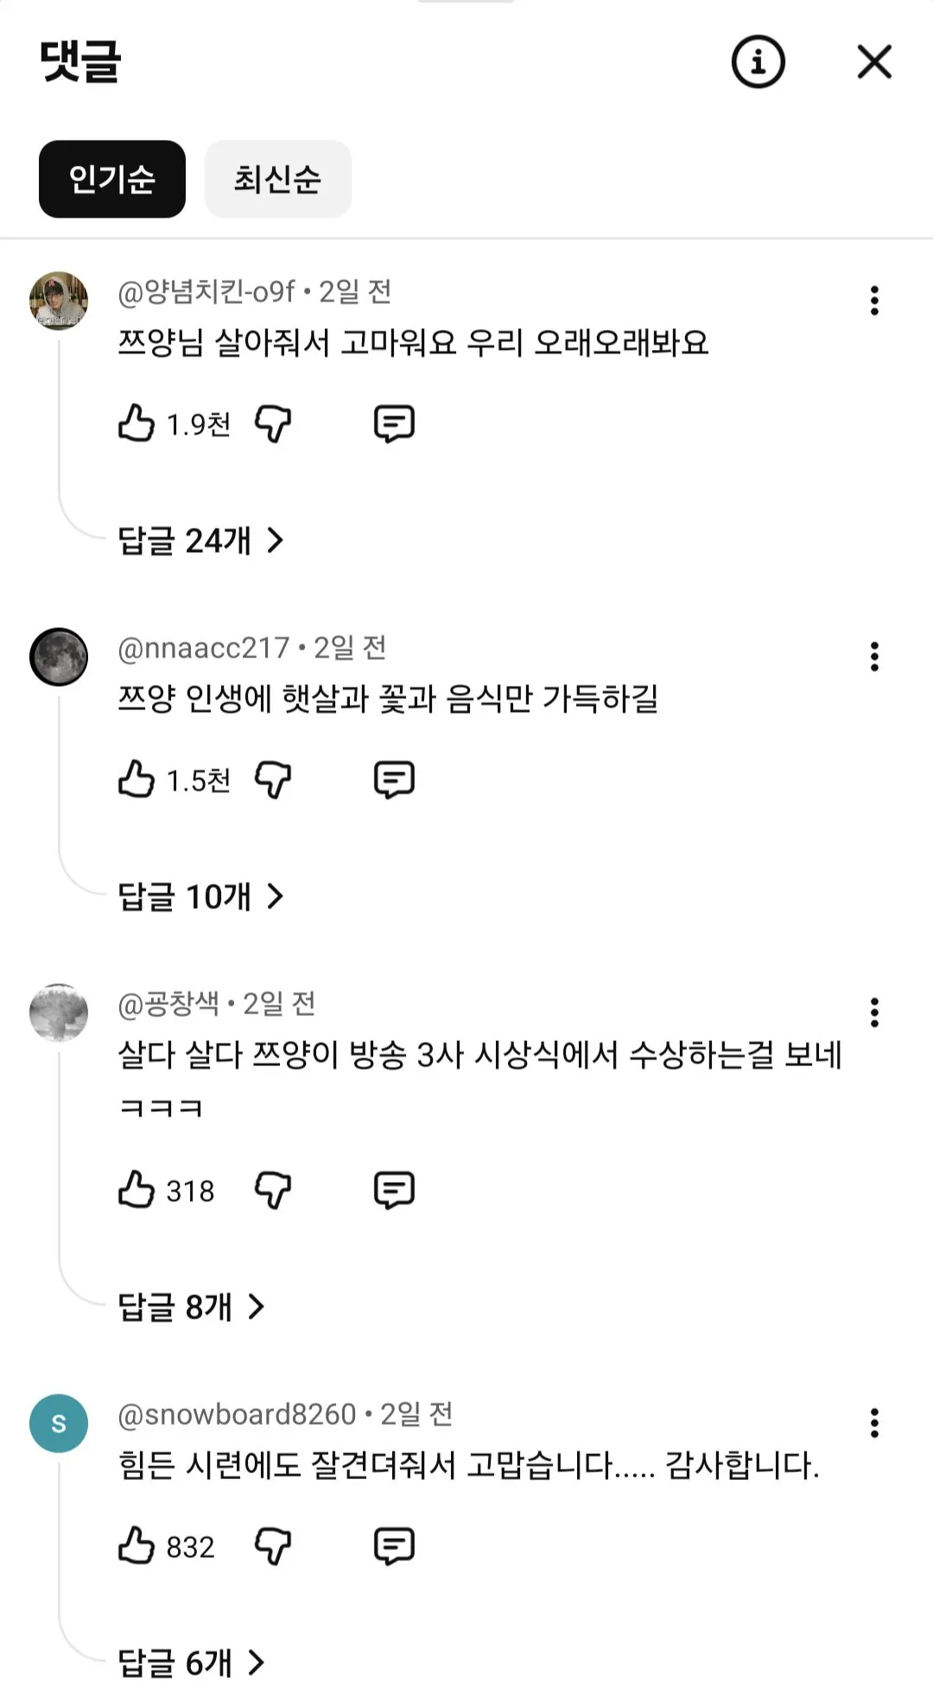Like the comment by @양념치킨-o9f
Screen dimensions: 933x1689
(136, 423)
